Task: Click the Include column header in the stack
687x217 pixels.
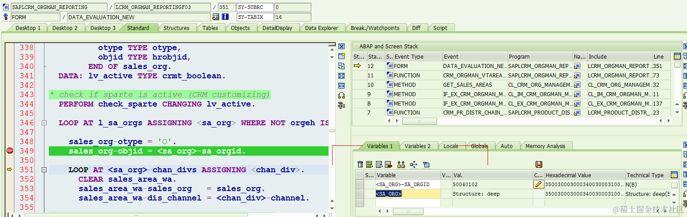Action: pyautogui.click(x=620, y=57)
